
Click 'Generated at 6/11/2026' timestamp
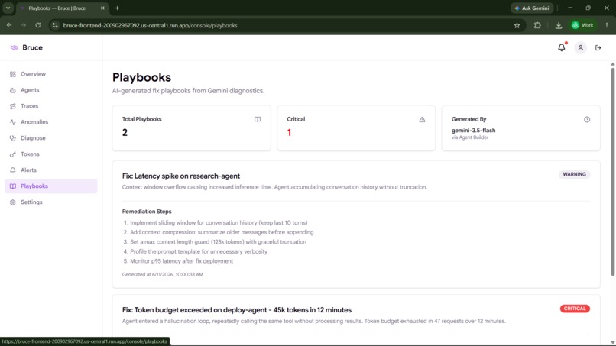(x=163, y=274)
